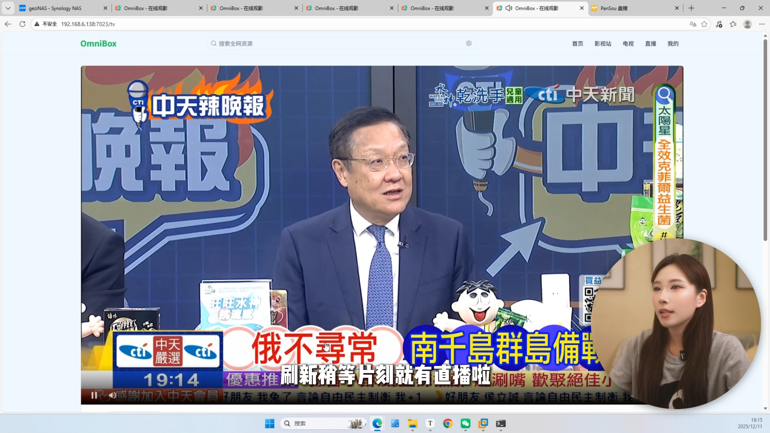Switch to 直播 live section
This screenshot has height=433, width=770.
point(650,44)
